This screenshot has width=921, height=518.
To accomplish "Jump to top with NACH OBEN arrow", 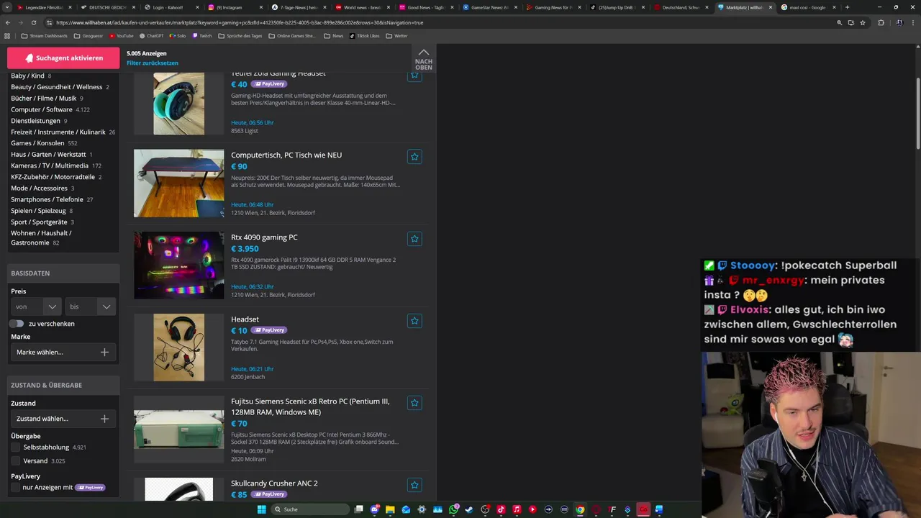I will coord(424,59).
